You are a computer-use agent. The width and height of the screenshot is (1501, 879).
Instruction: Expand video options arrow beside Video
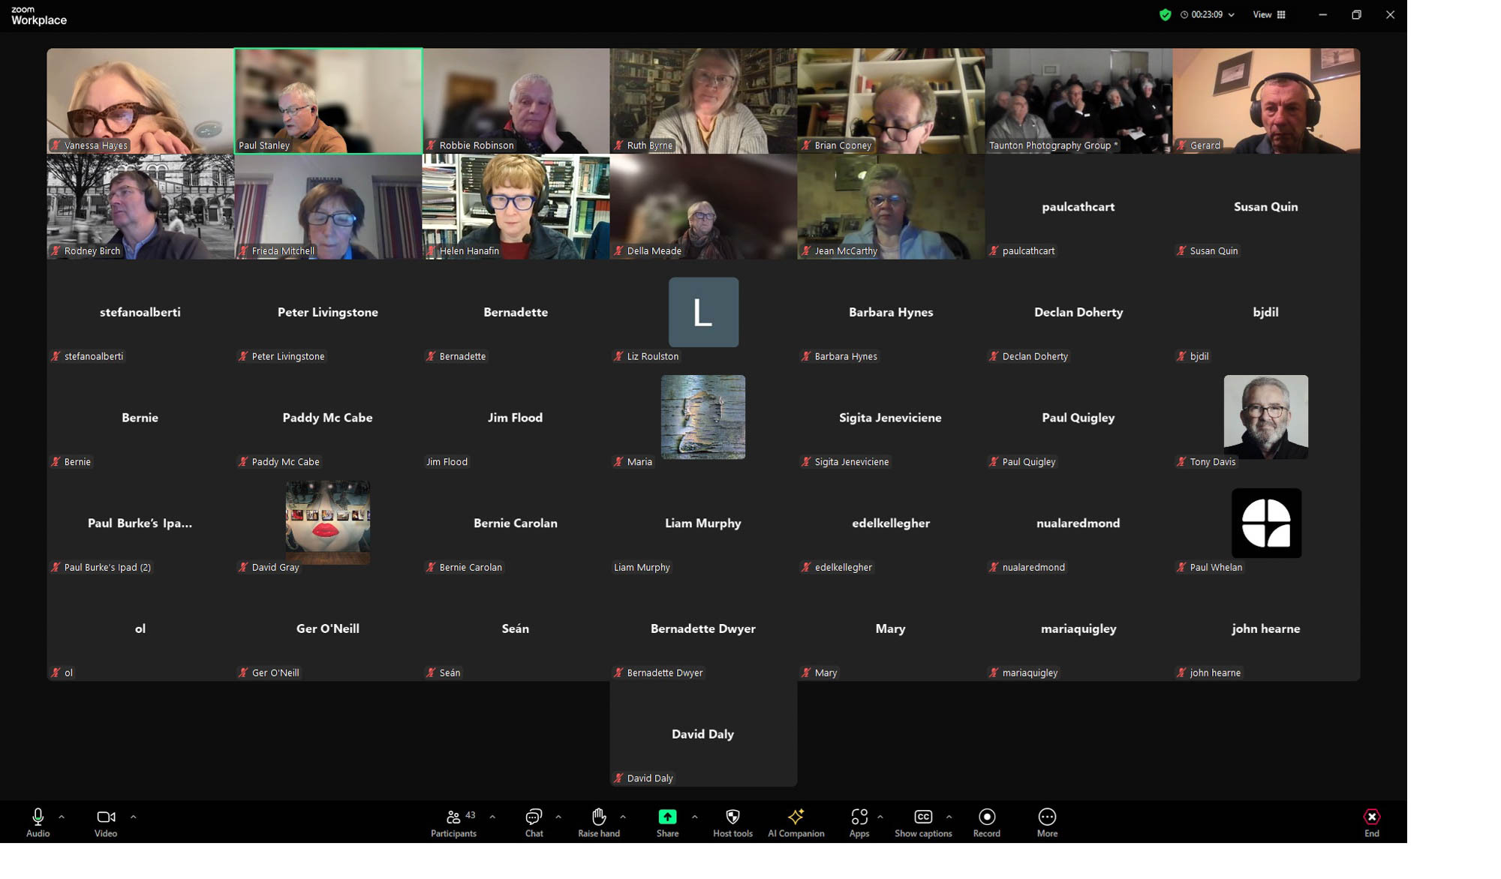click(133, 817)
